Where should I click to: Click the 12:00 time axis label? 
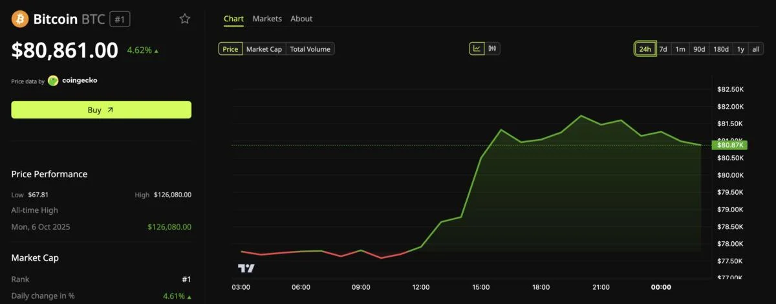pyautogui.click(x=421, y=287)
